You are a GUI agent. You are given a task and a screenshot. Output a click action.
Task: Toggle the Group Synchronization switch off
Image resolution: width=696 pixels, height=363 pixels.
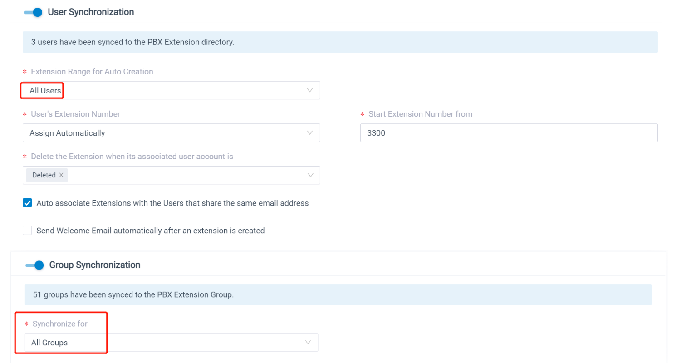click(34, 265)
